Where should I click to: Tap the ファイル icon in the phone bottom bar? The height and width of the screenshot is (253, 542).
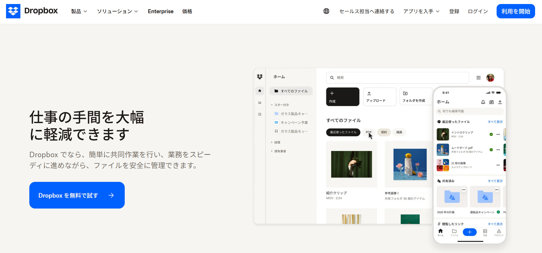pyautogui.click(x=454, y=232)
